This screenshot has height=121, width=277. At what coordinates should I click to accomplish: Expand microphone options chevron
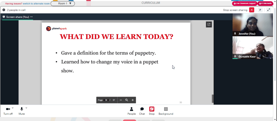pos(26,108)
